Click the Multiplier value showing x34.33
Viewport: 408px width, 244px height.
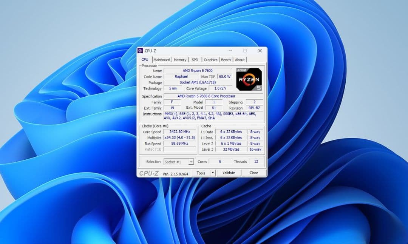coord(180,137)
